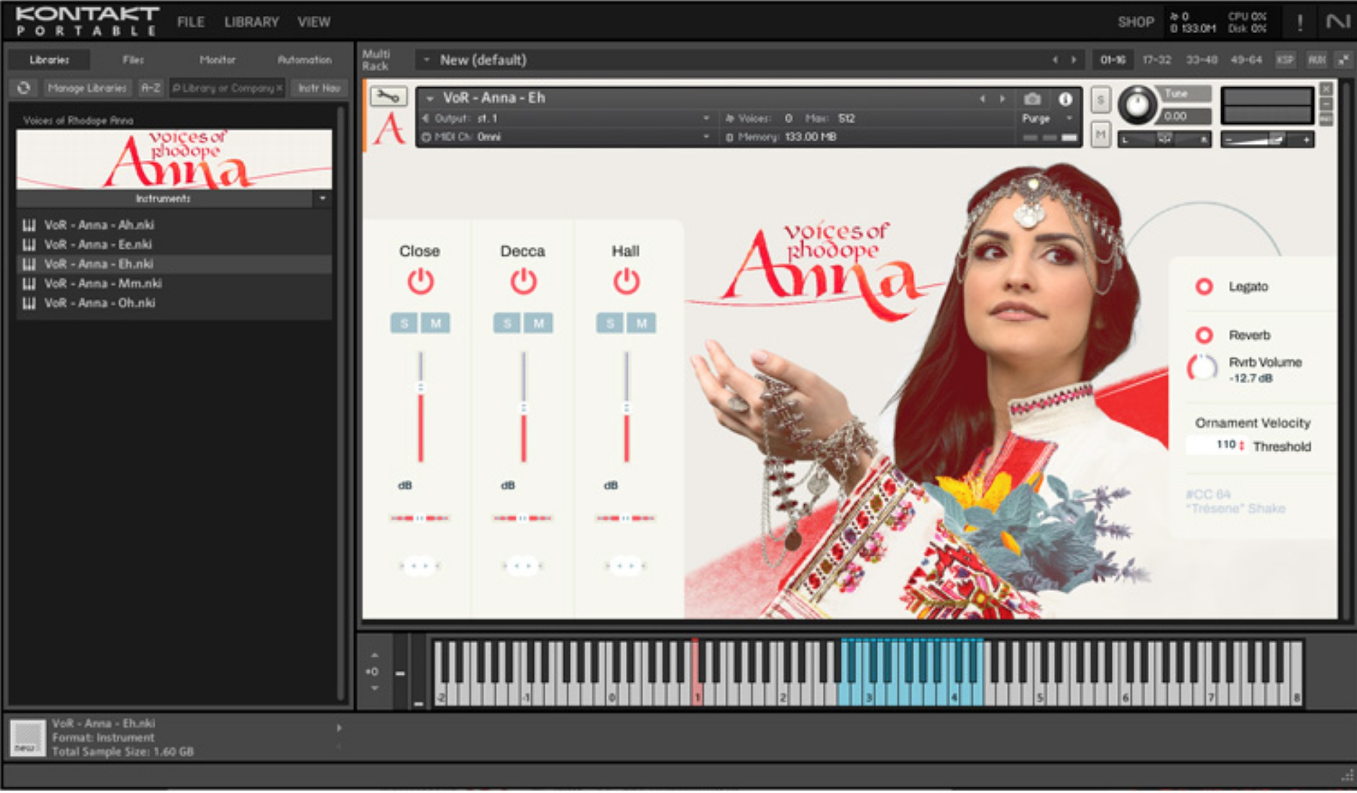Click the NI logo icon

[x=1338, y=22]
